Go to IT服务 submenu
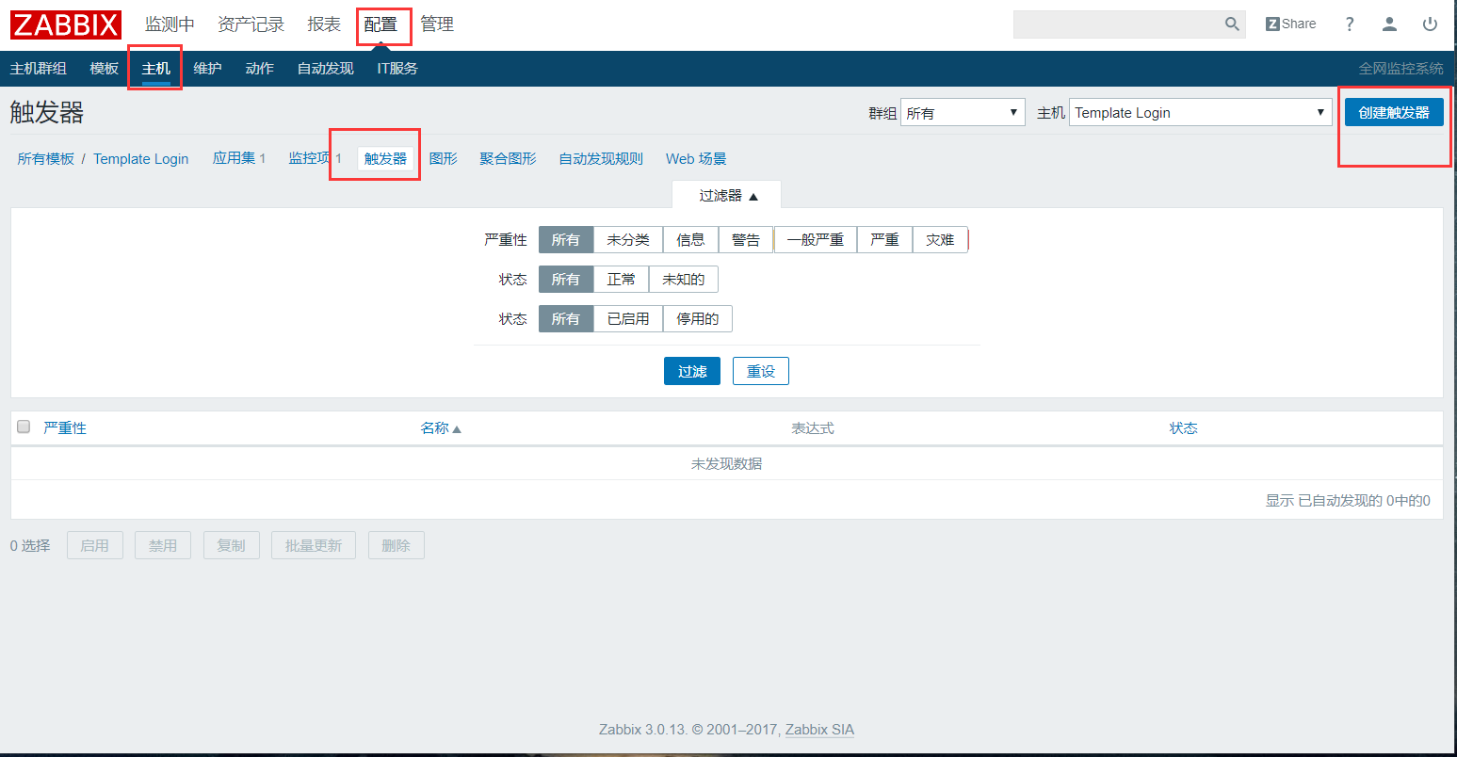This screenshot has width=1457, height=757. click(x=397, y=69)
